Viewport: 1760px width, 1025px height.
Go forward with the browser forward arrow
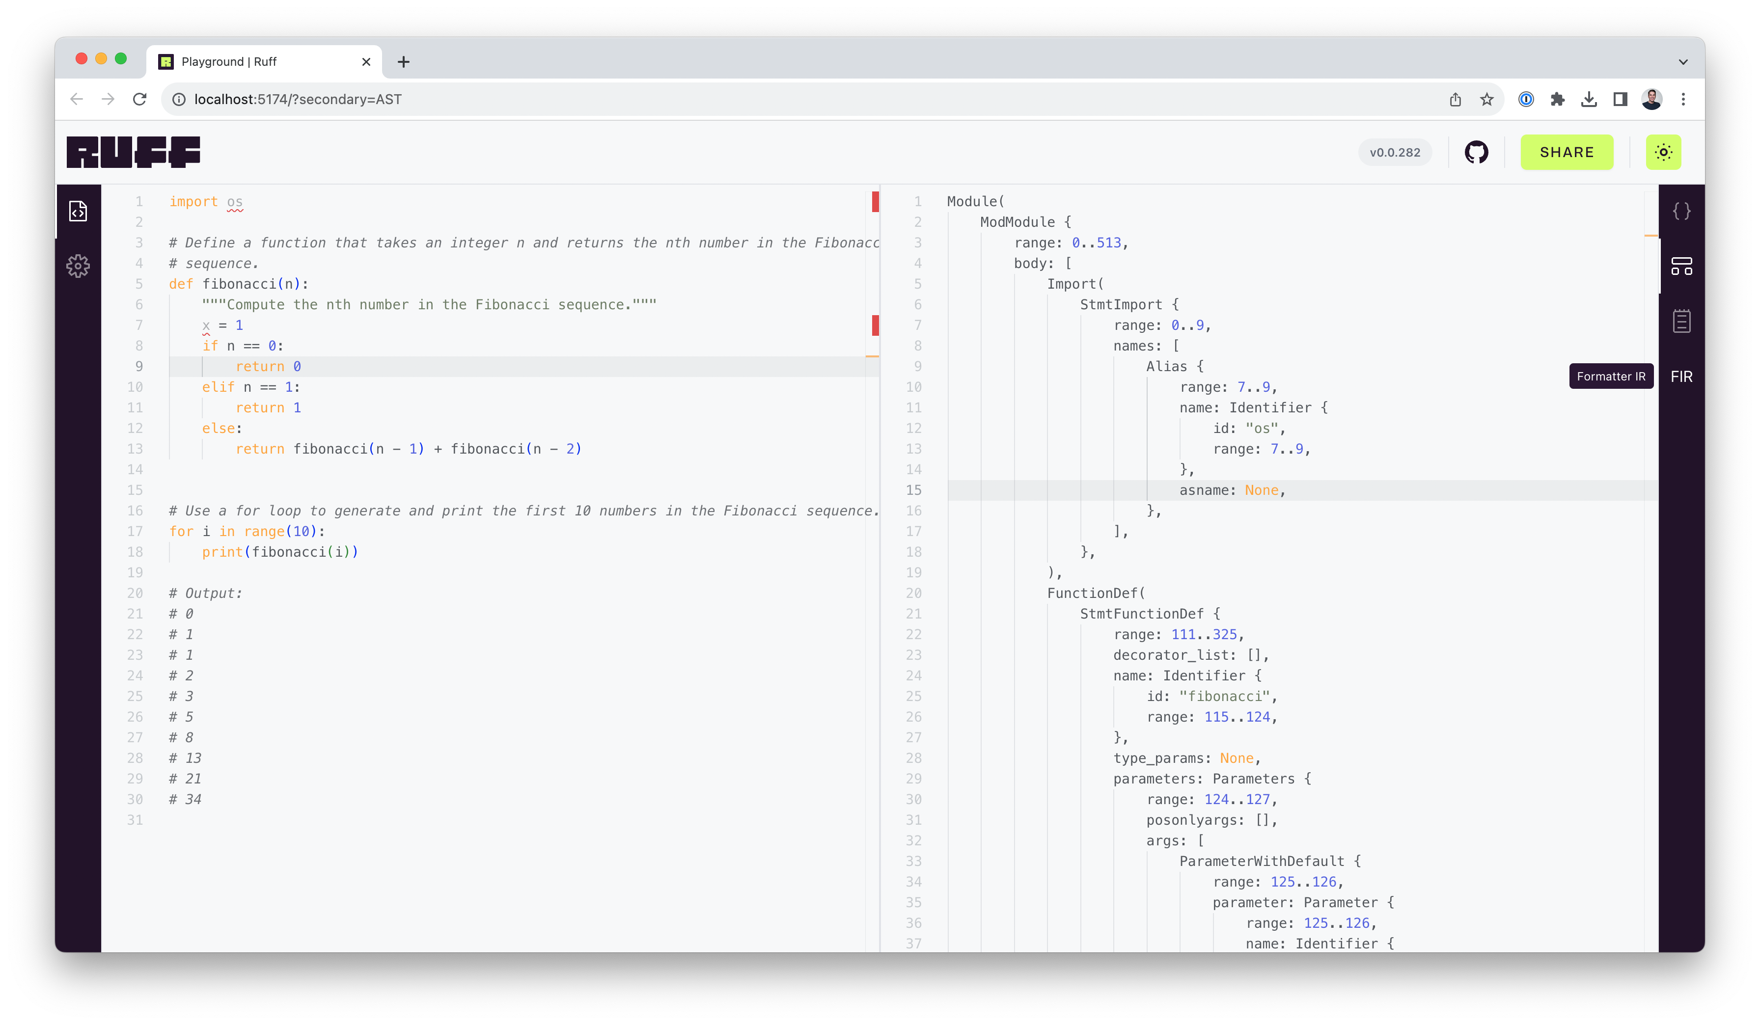(108, 99)
